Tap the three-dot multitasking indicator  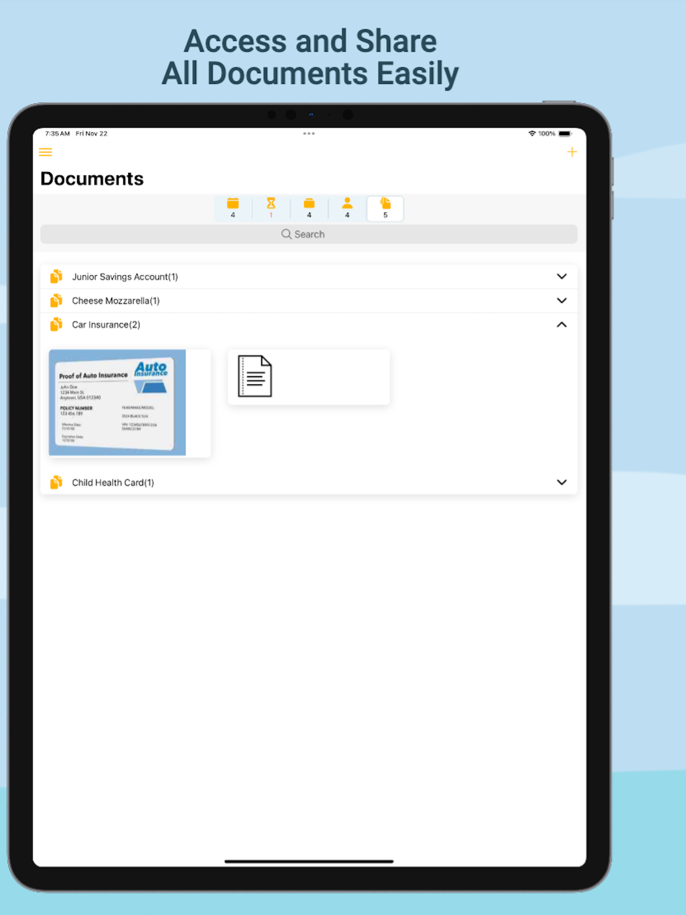click(x=309, y=134)
